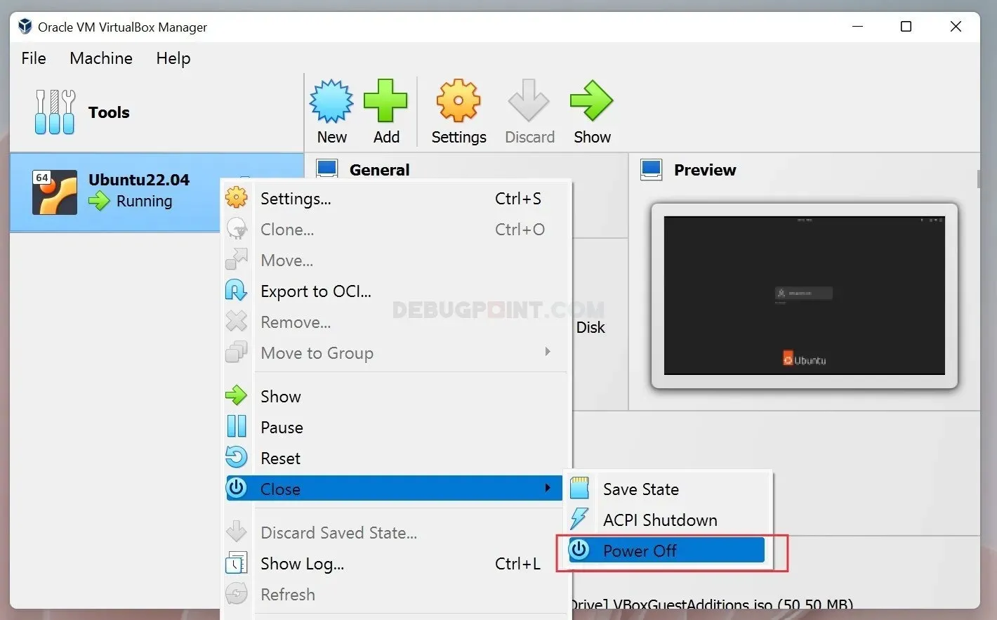The height and width of the screenshot is (620, 997).
Task: Choose Reset from the context menu
Action: tap(395, 459)
